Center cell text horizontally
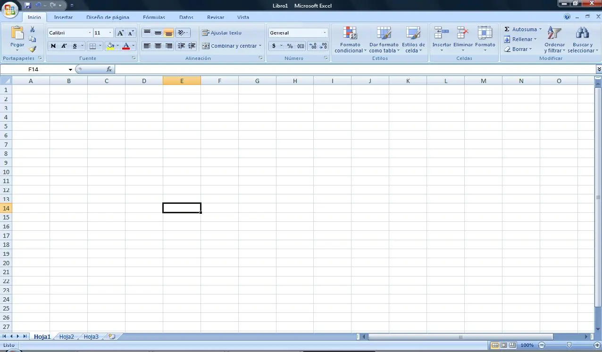This screenshot has width=602, height=352. click(158, 46)
